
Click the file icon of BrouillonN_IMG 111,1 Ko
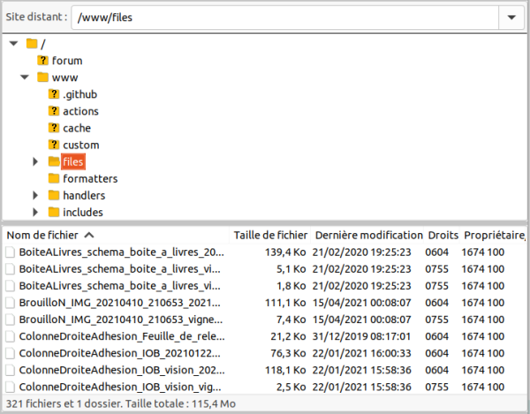[x=11, y=303]
